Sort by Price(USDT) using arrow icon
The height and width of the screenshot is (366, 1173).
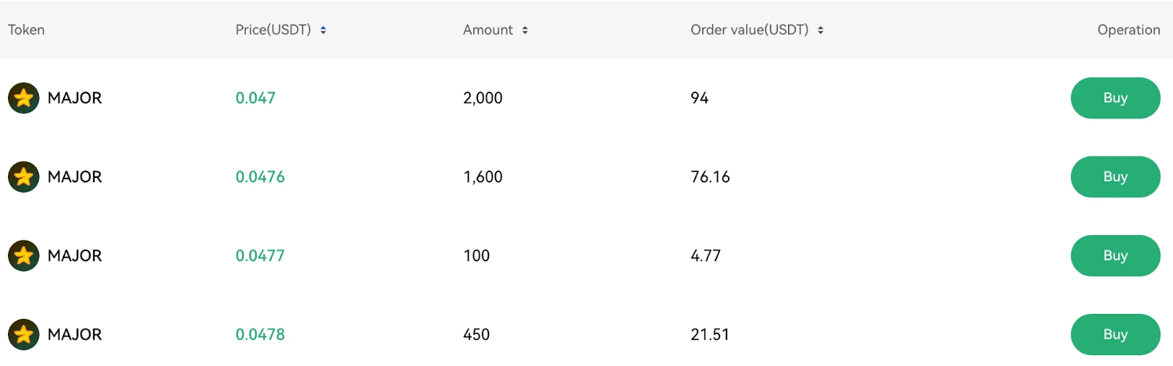323,30
